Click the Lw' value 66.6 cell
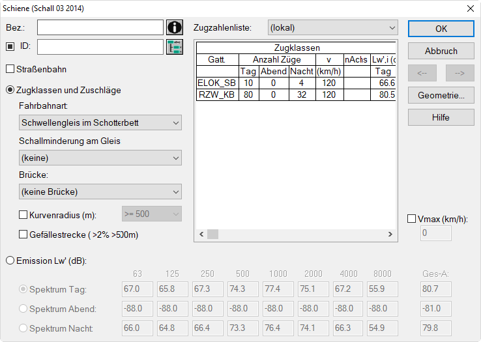This screenshot has height=342, width=481. point(383,83)
